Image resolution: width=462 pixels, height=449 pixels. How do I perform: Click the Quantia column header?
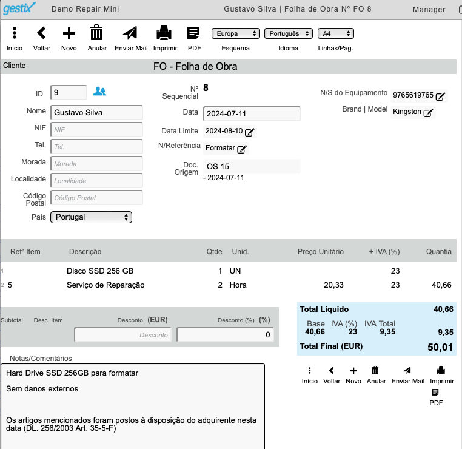click(439, 252)
